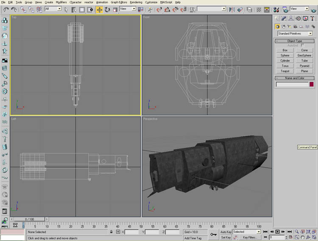Open the Standard Primitives dropdown
The image size is (318, 241).
[295, 33]
